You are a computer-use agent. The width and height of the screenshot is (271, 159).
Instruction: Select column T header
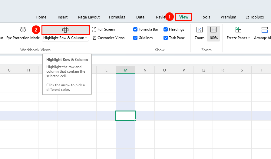click(261, 70)
